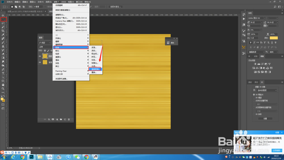The height and width of the screenshot is (160, 284).
Task: Select 从深度映射创建网格 radio option
Action: 254,107
